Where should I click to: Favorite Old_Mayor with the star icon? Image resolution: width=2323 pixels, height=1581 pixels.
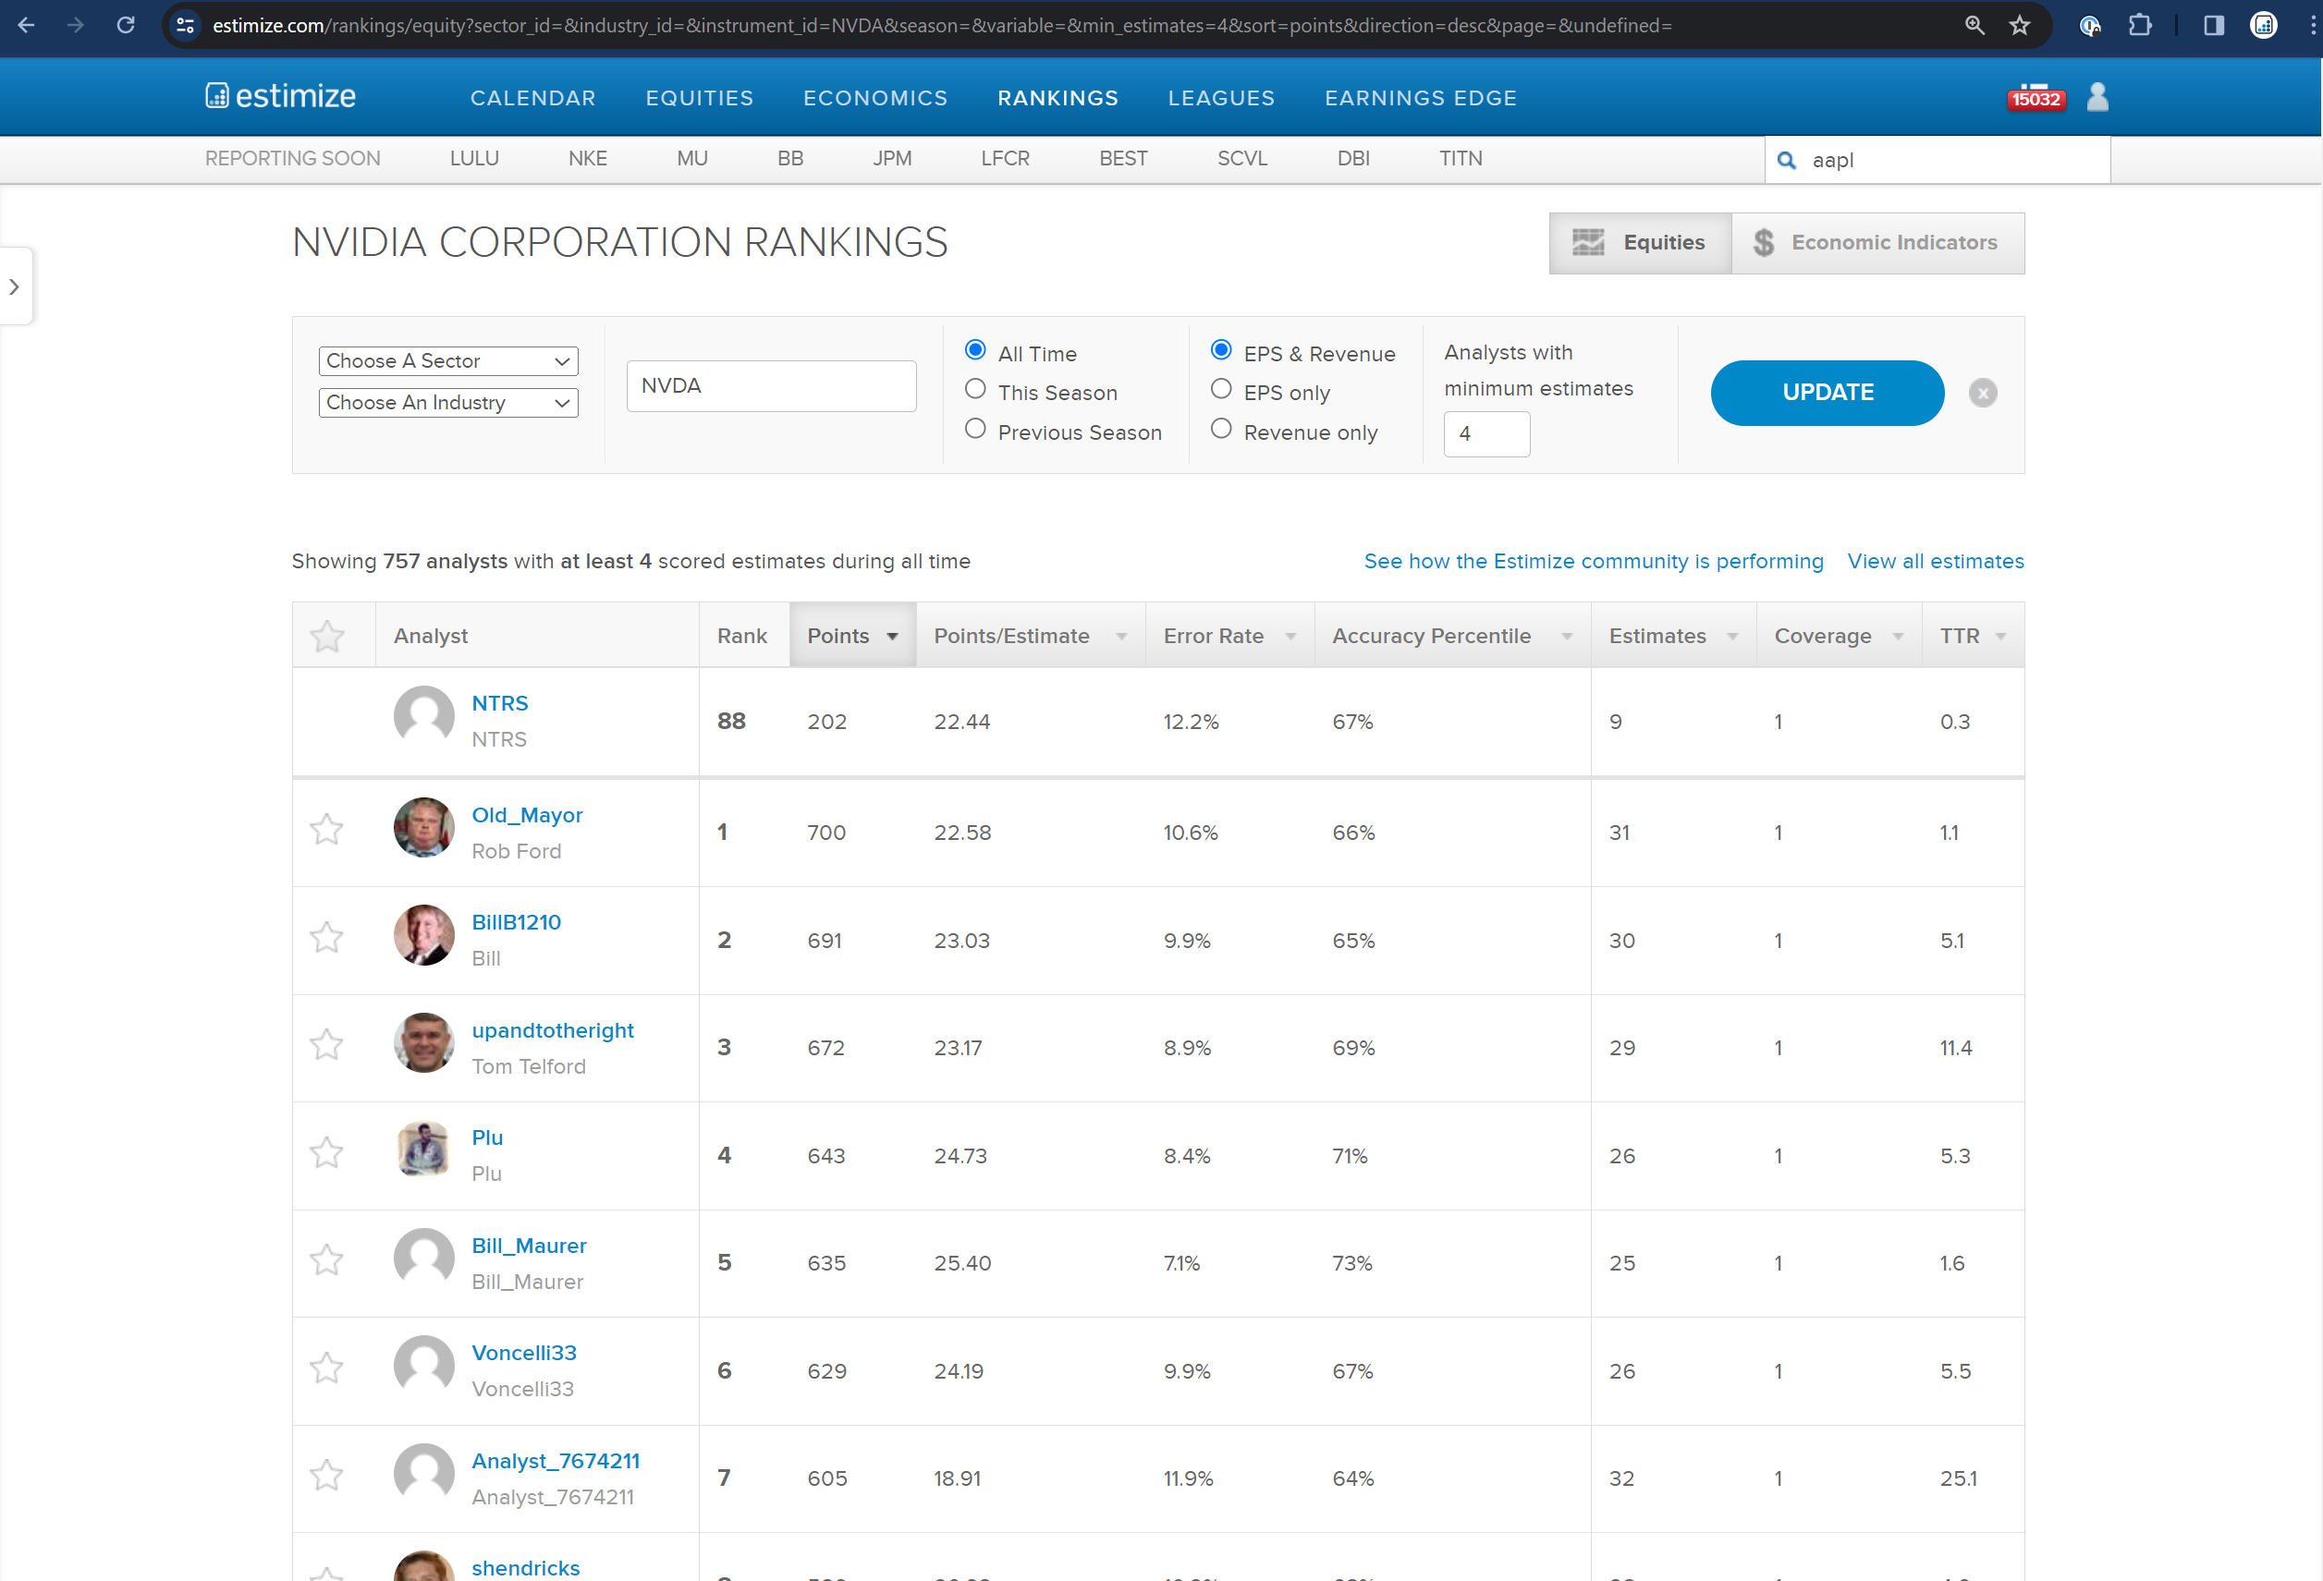(x=327, y=831)
